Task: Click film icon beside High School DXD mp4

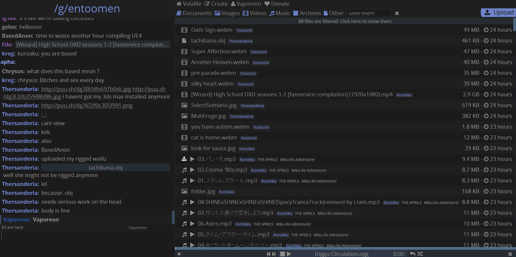Action: pos(184,94)
